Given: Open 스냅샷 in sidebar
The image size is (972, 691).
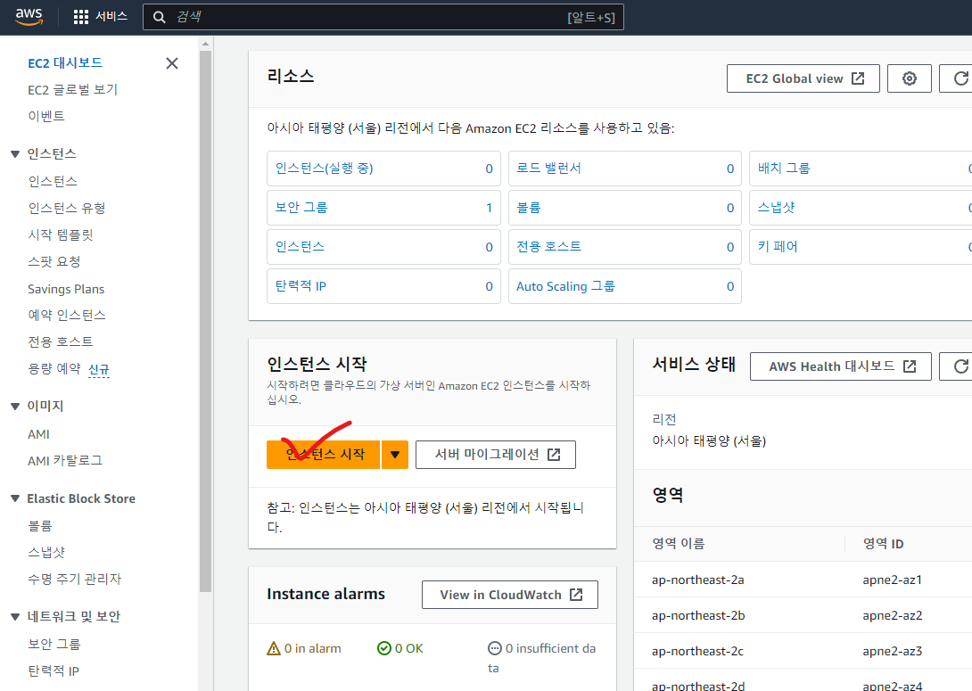Looking at the screenshot, I should (x=45, y=552).
